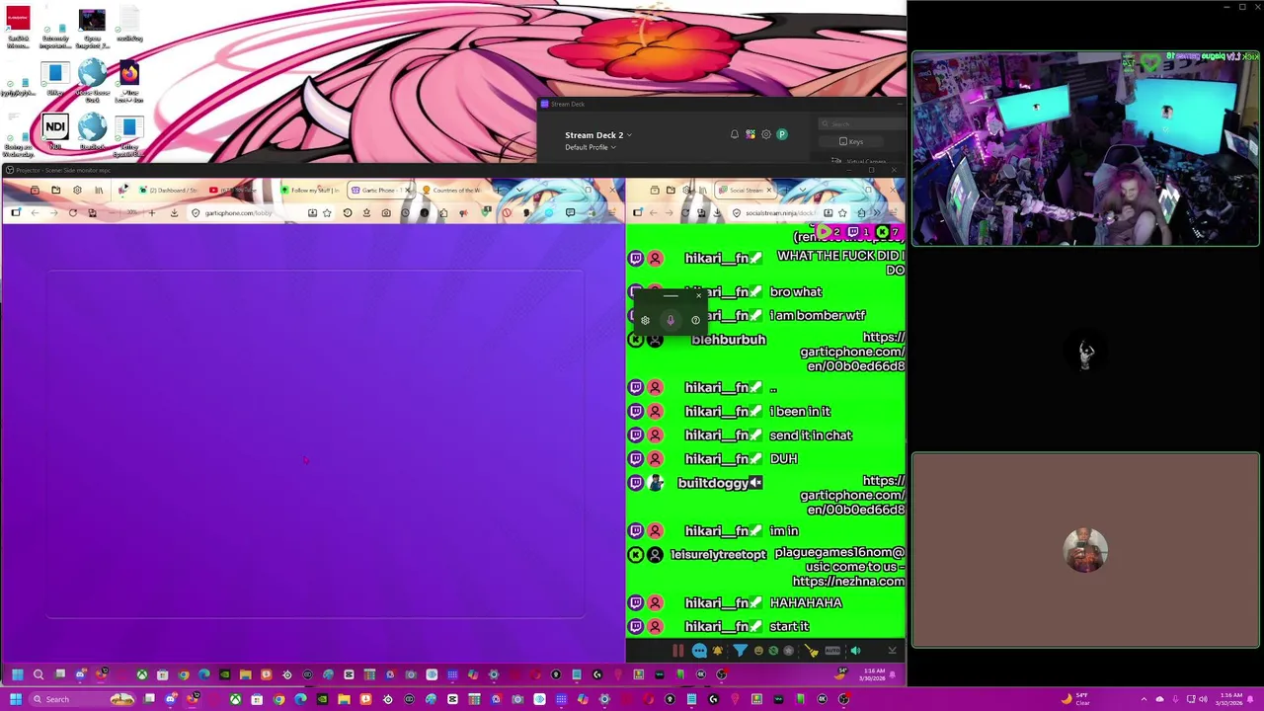Switch to the Follow my Stuff tab
The height and width of the screenshot is (711, 1264).
(x=311, y=190)
